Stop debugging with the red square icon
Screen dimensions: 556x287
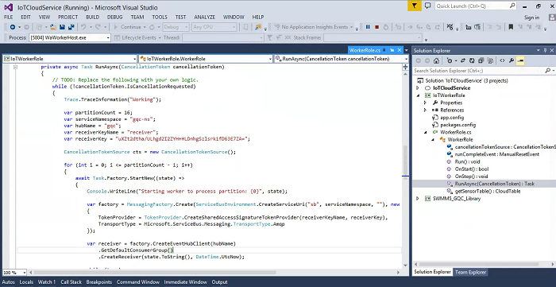(x=377, y=27)
